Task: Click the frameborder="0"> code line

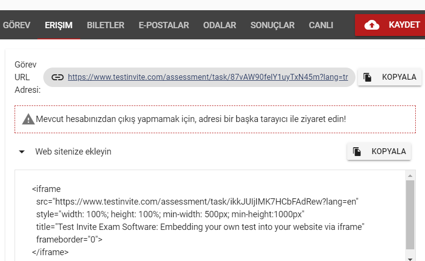Action: pos(70,240)
